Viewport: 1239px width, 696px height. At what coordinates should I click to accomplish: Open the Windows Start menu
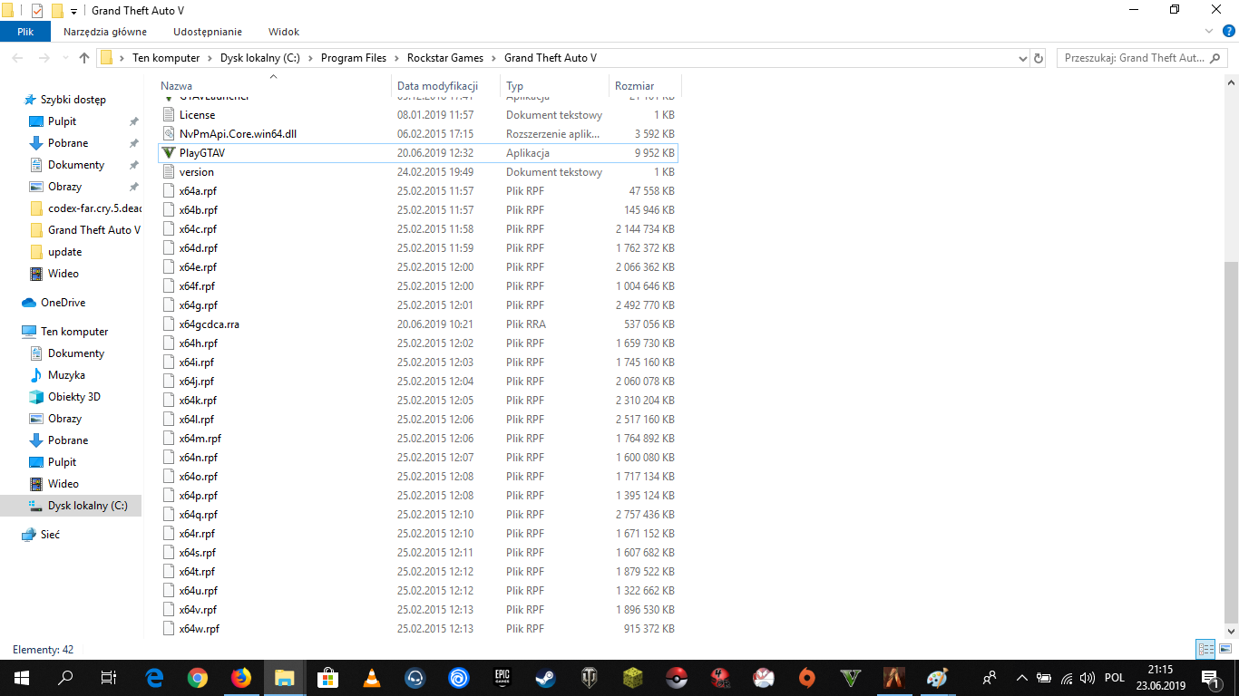[22, 677]
